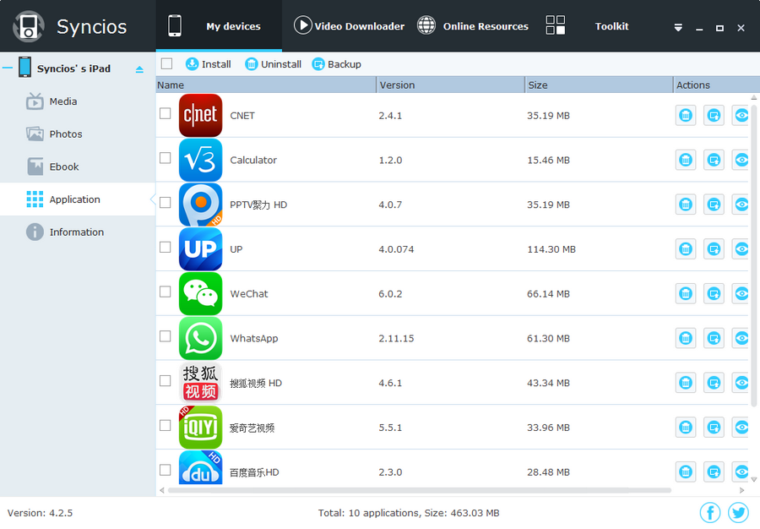
Task: Select Ebook in the sidebar
Action: [78, 166]
